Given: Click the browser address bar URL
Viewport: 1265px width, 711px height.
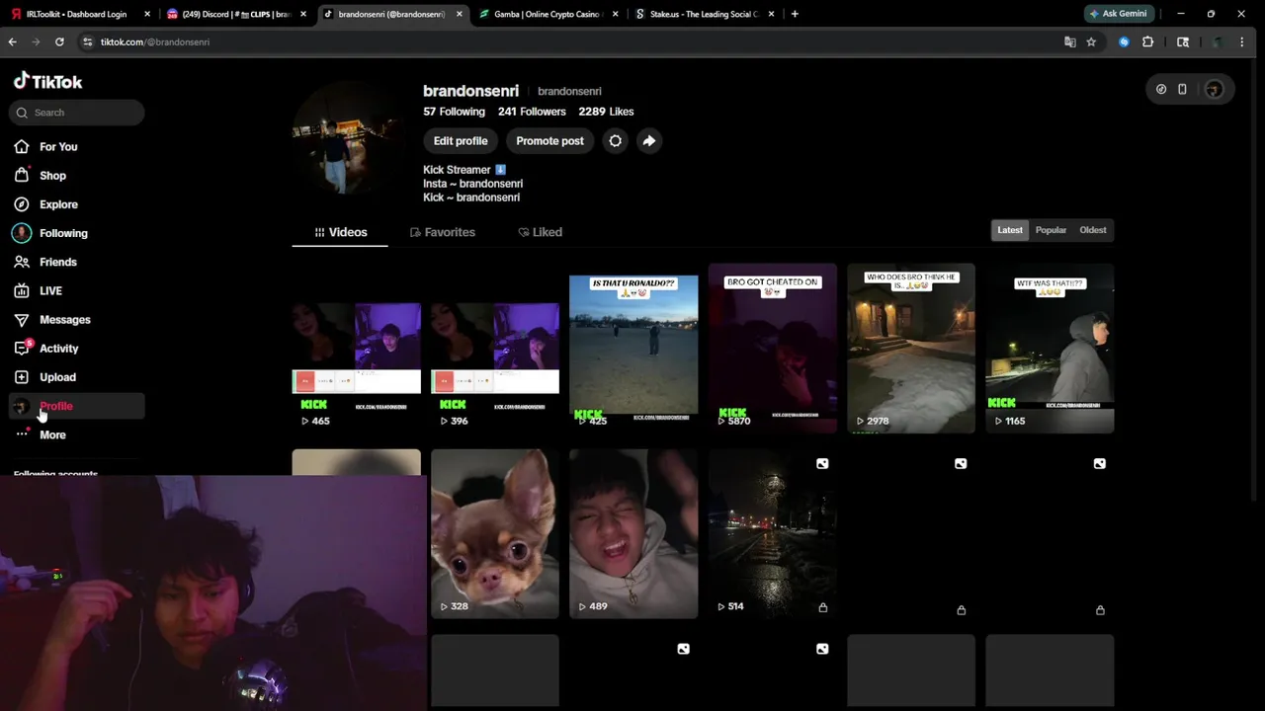Looking at the screenshot, I should (154, 41).
